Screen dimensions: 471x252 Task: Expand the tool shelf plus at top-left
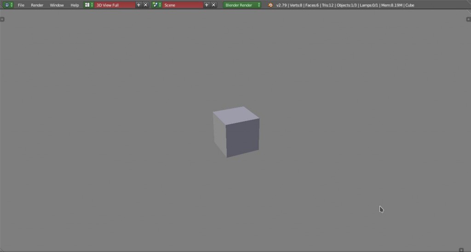tap(2, 19)
